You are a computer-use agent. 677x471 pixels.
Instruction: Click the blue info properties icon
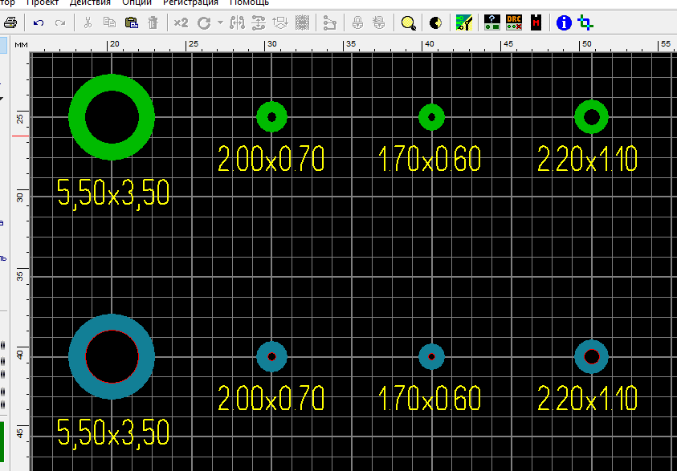564,22
